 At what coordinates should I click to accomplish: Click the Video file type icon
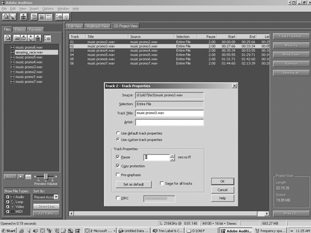(12, 207)
